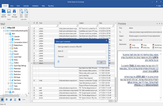Switch to Calendar view in bottom bar
Image resolution: width=163 pixels, height=106 pixels.
pos(7,99)
